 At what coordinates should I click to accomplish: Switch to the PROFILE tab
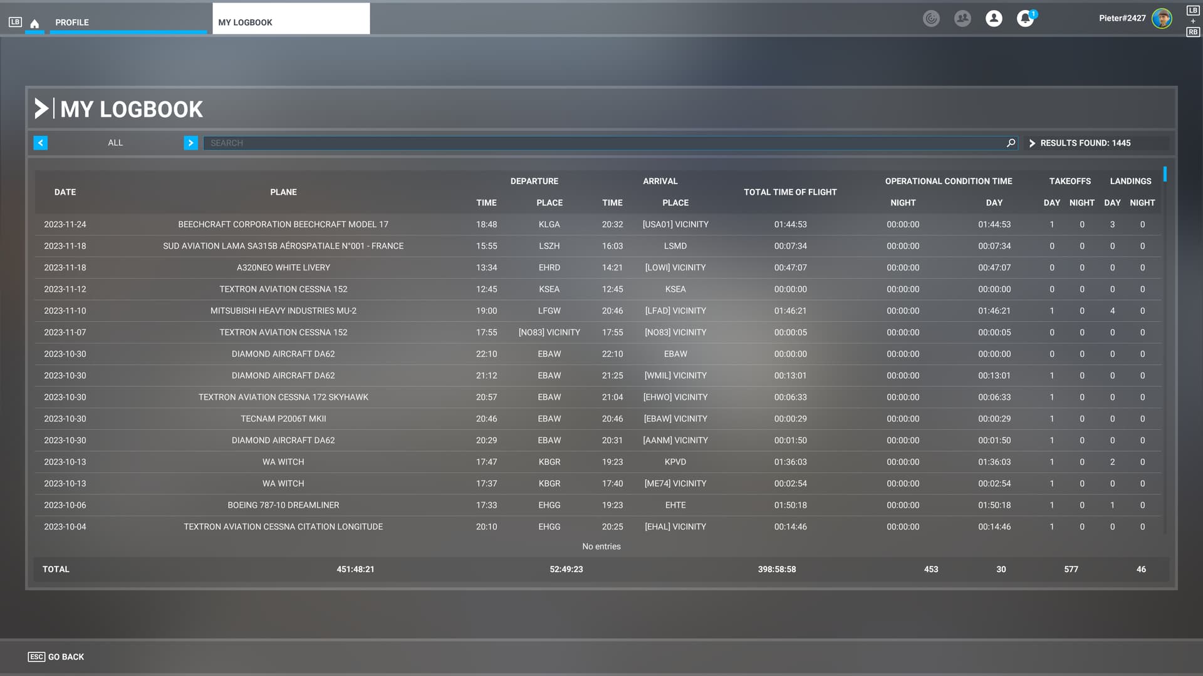pos(71,22)
